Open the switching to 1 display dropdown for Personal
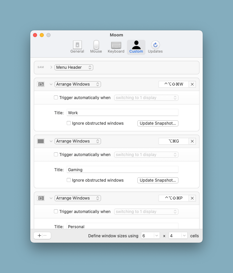The image size is (233, 273). (146, 212)
